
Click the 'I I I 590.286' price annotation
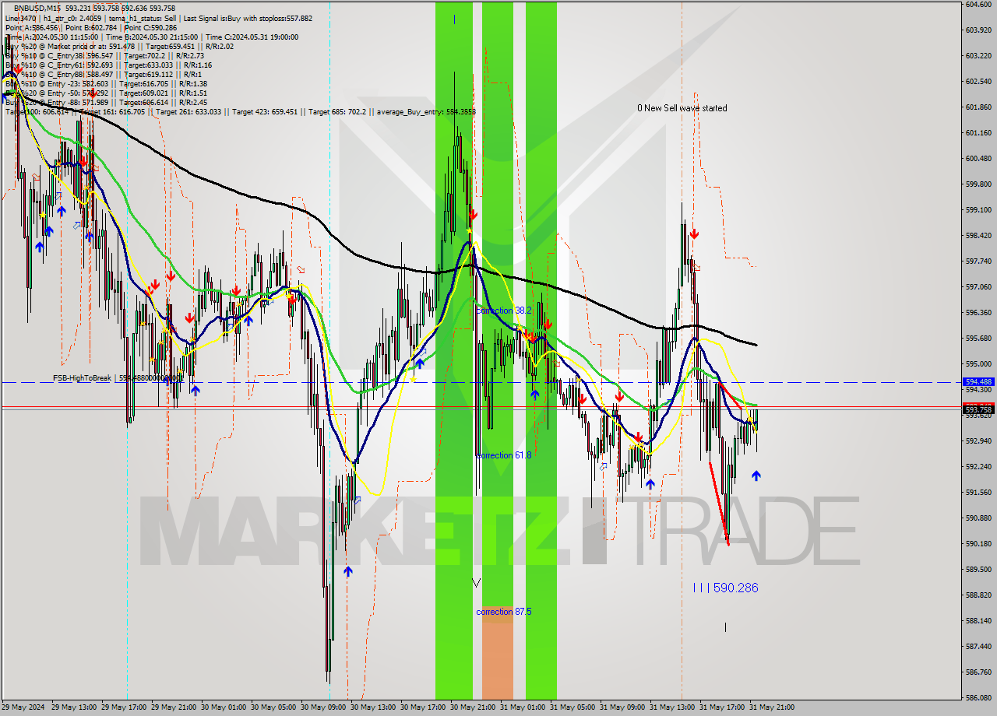pyautogui.click(x=725, y=588)
